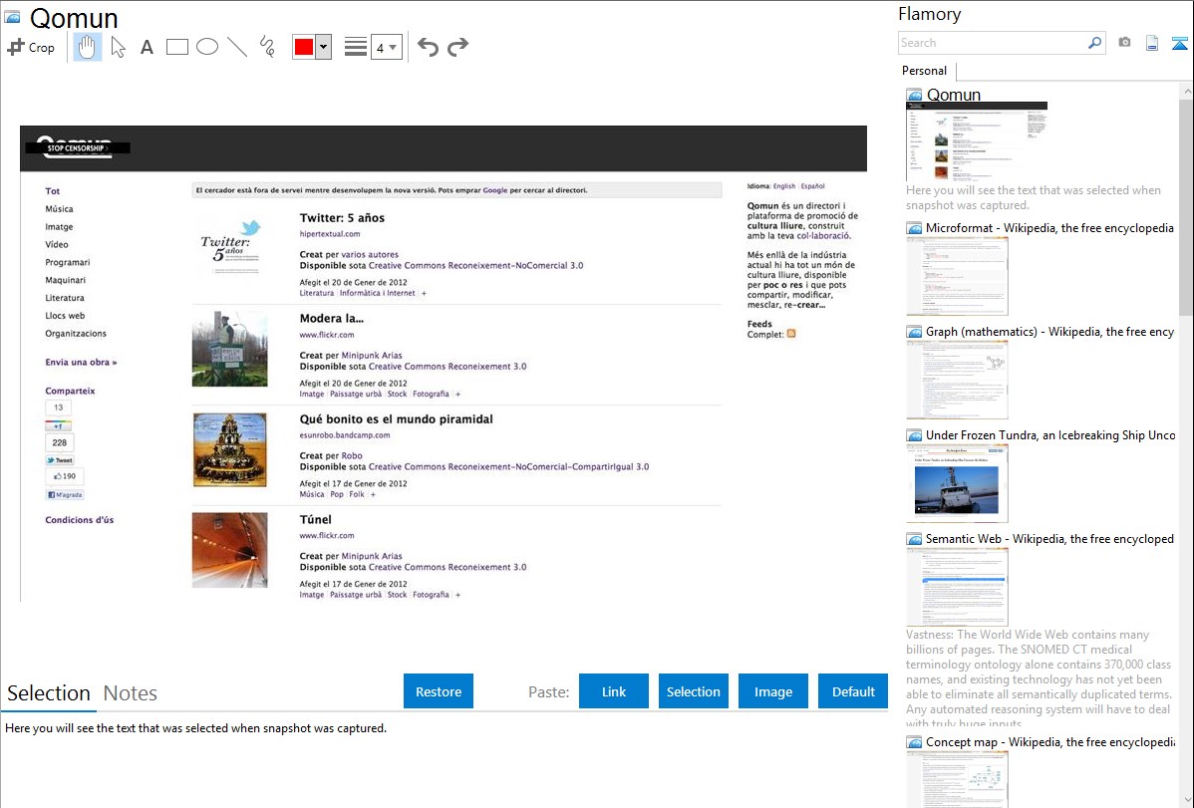Click the Restore button
This screenshot has height=808, width=1194.
click(x=439, y=691)
